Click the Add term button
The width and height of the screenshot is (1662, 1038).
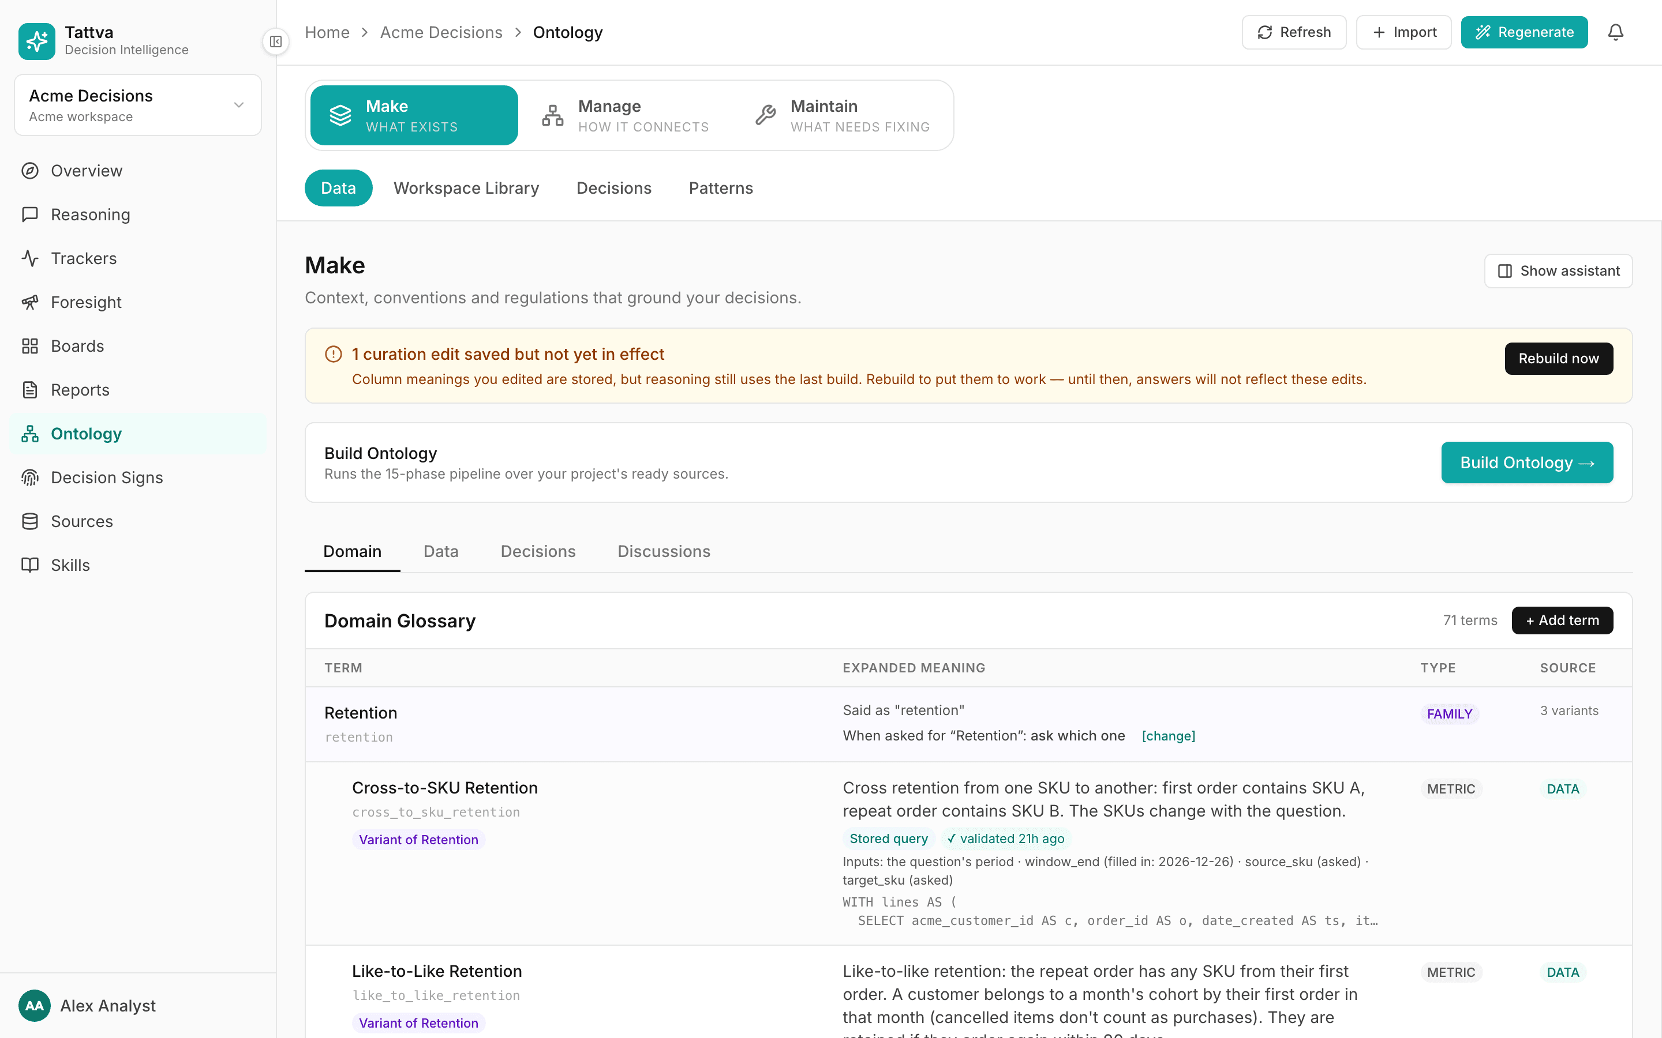click(1562, 620)
